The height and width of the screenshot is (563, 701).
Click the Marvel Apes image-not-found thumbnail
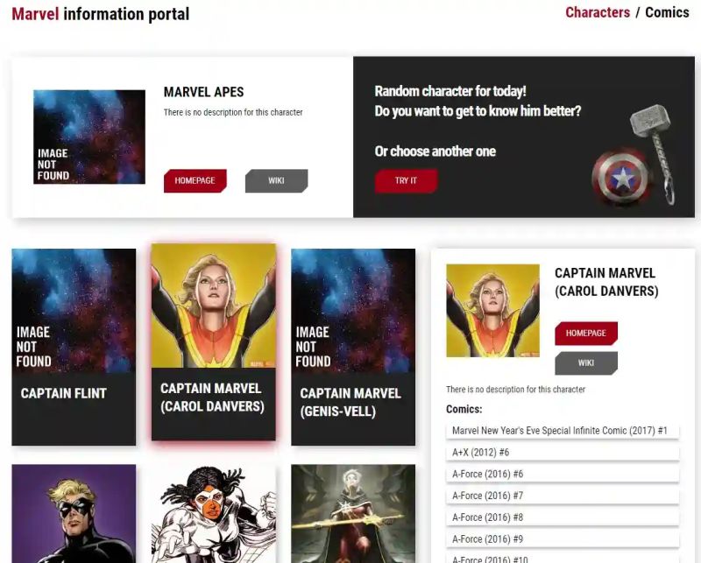tap(89, 137)
